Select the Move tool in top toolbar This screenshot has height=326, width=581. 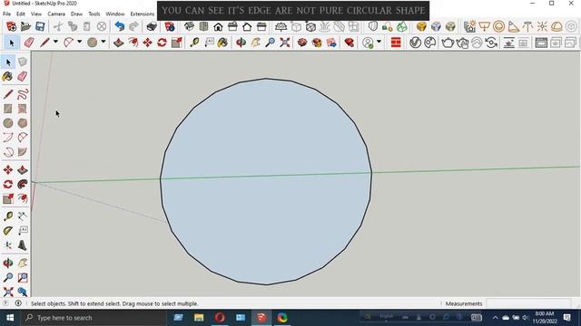click(x=147, y=43)
